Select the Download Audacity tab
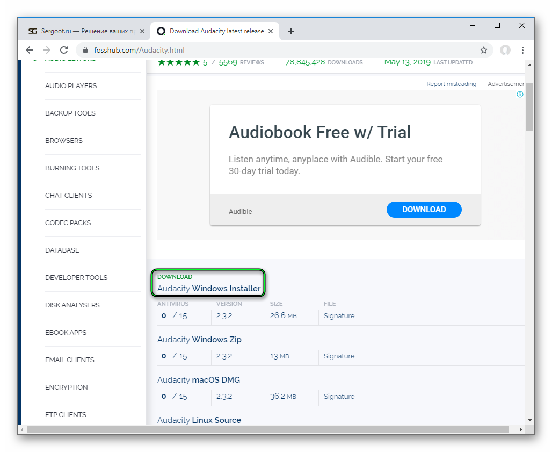Screen dimensions: 552x452 (x=215, y=31)
